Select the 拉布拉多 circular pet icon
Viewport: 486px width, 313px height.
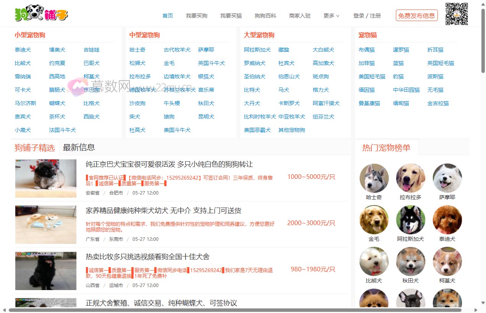pos(410,178)
